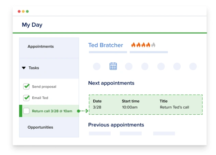Click the gray flame rating icon
216x155 pixels.
coord(153,45)
